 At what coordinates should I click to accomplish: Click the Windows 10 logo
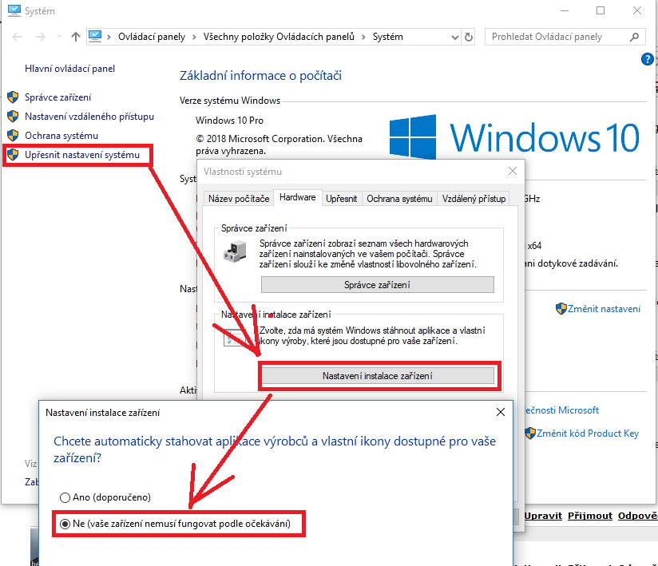(514, 137)
